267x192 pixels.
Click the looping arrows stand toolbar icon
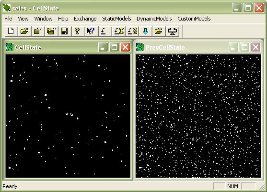pyautogui.click(x=172, y=31)
